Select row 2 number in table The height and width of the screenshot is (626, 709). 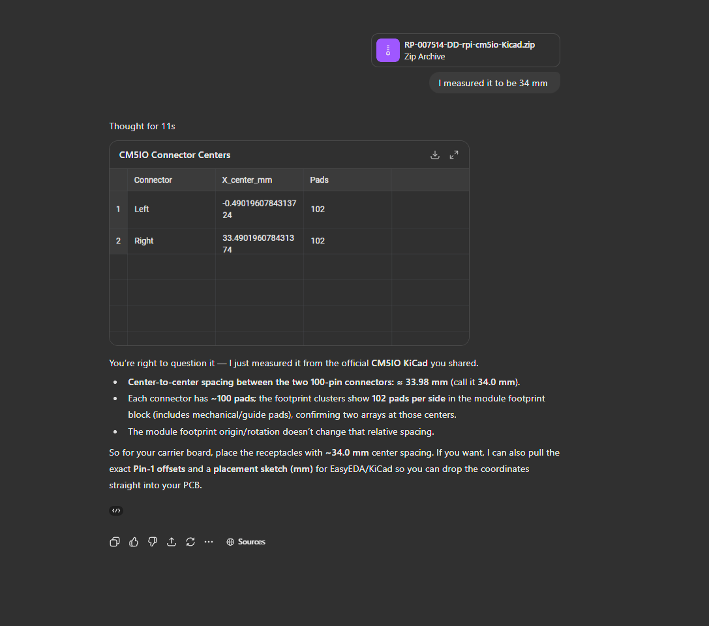coord(118,241)
